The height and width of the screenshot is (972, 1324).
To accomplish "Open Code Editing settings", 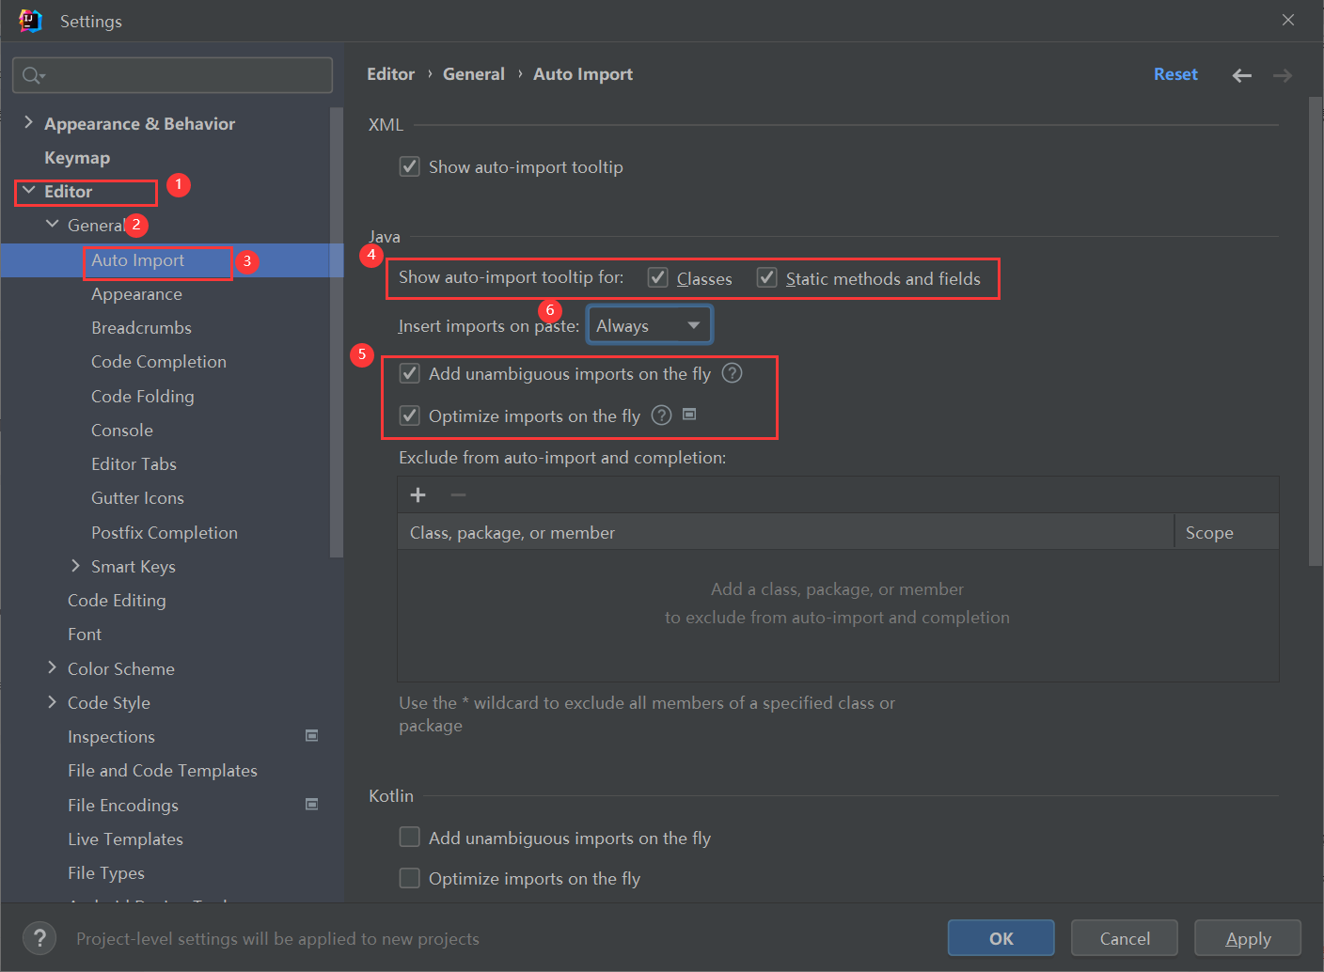I will click(117, 601).
